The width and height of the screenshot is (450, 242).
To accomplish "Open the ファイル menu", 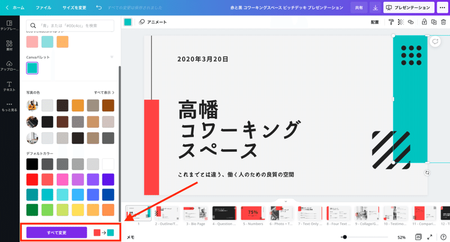I will (x=43, y=8).
